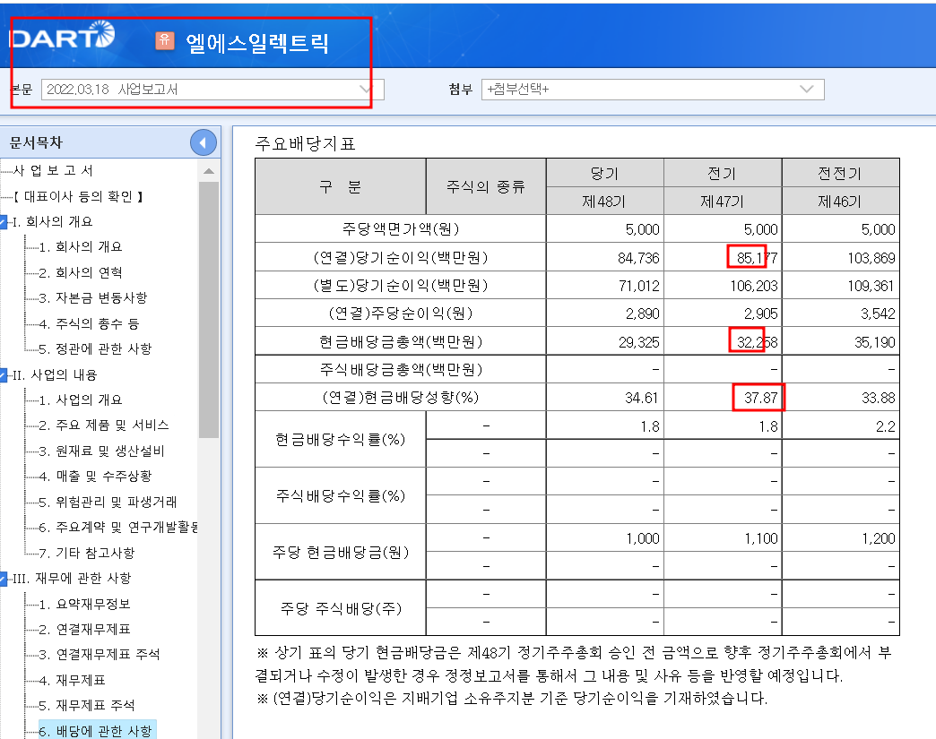Collapse the III. 재무에 관한 사항 section

[x=3, y=579]
